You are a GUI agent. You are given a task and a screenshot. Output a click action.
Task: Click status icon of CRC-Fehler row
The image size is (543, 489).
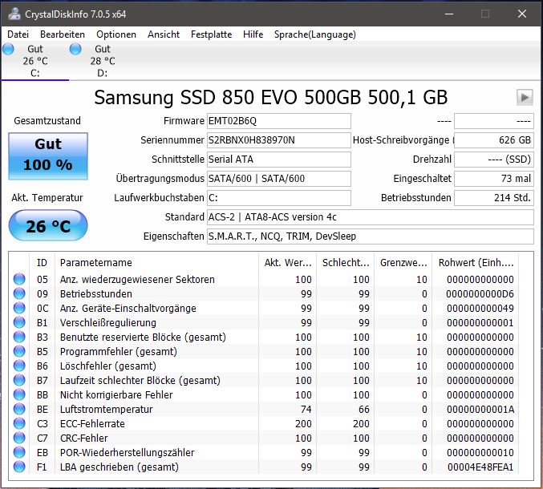pos(19,438)
